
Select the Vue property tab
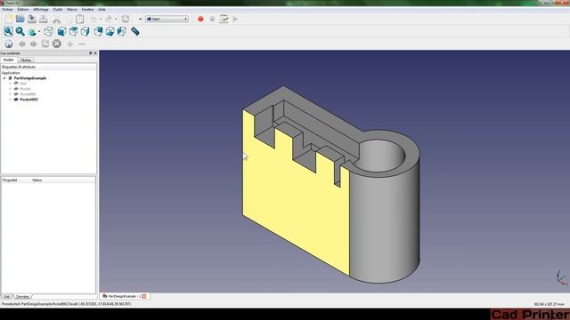point(7,296)
